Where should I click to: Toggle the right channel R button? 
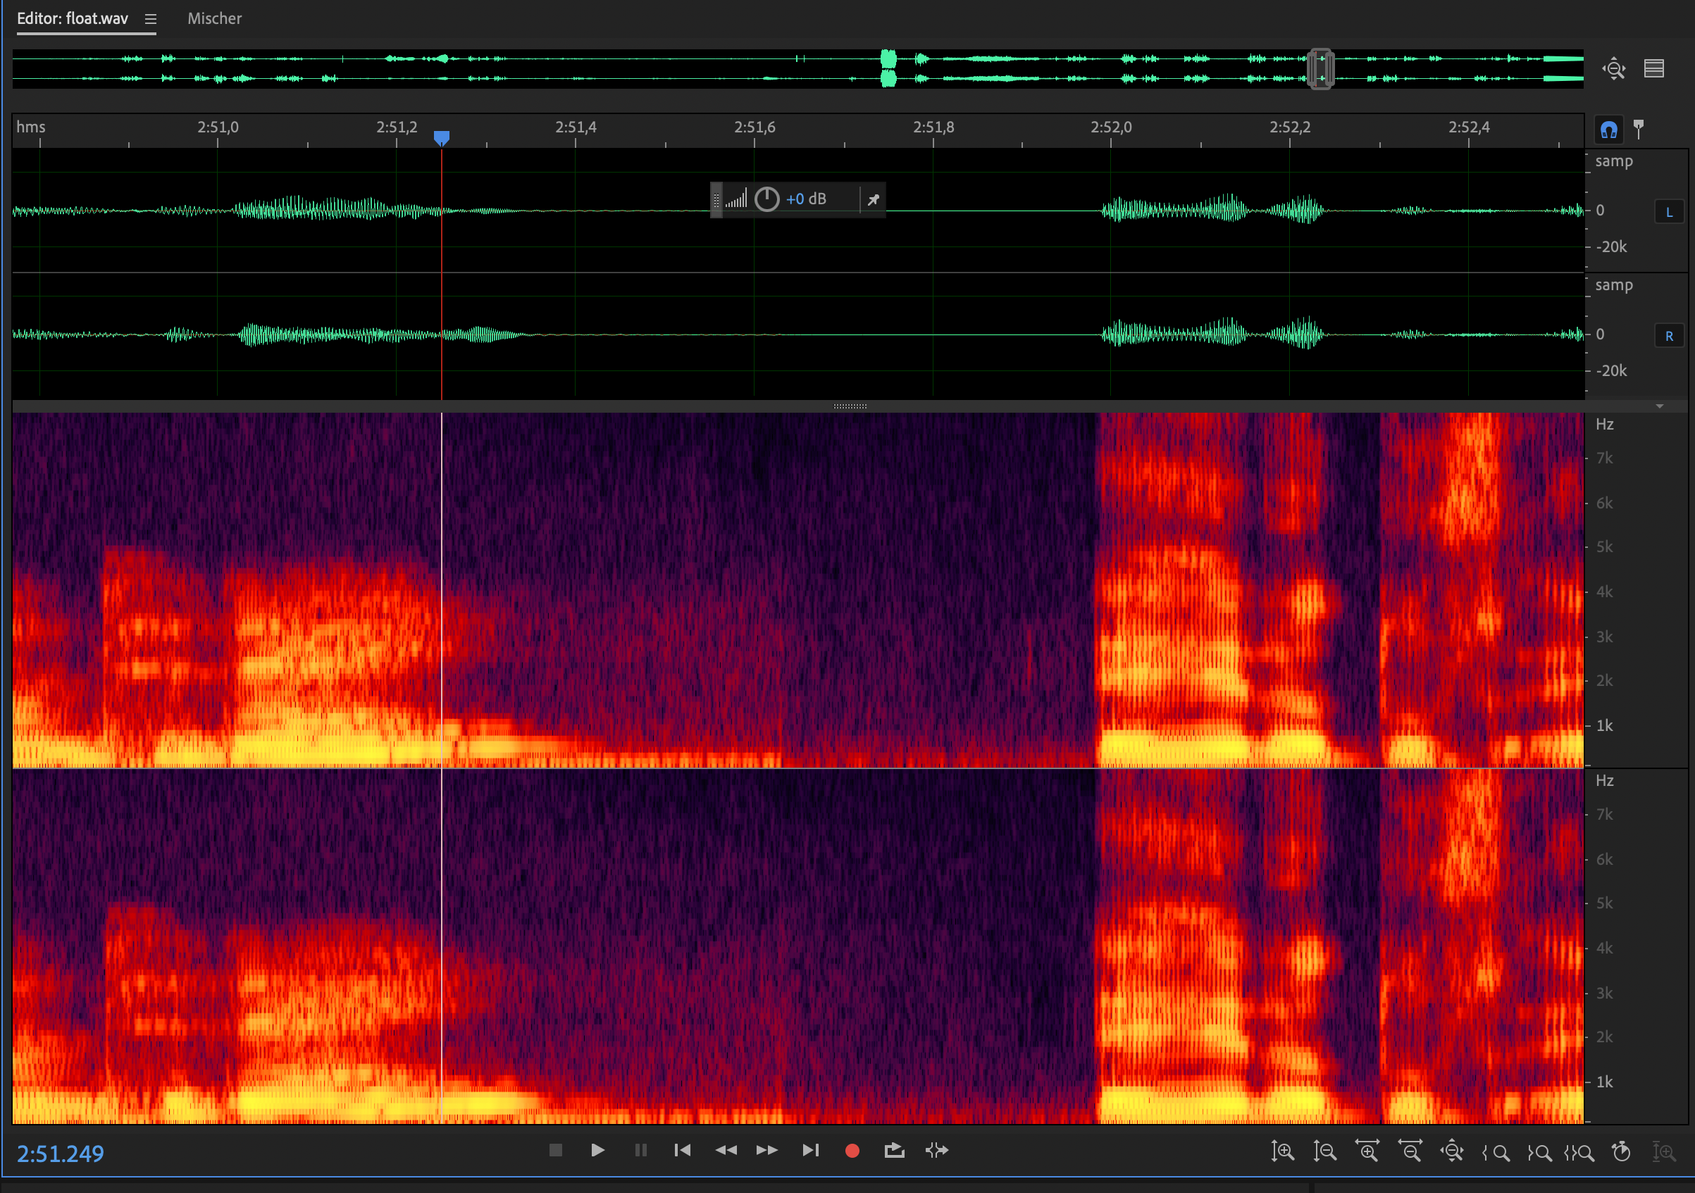pos(1668,336)
